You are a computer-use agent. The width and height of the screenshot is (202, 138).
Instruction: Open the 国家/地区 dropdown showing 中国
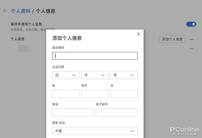(x=95, y=131)
